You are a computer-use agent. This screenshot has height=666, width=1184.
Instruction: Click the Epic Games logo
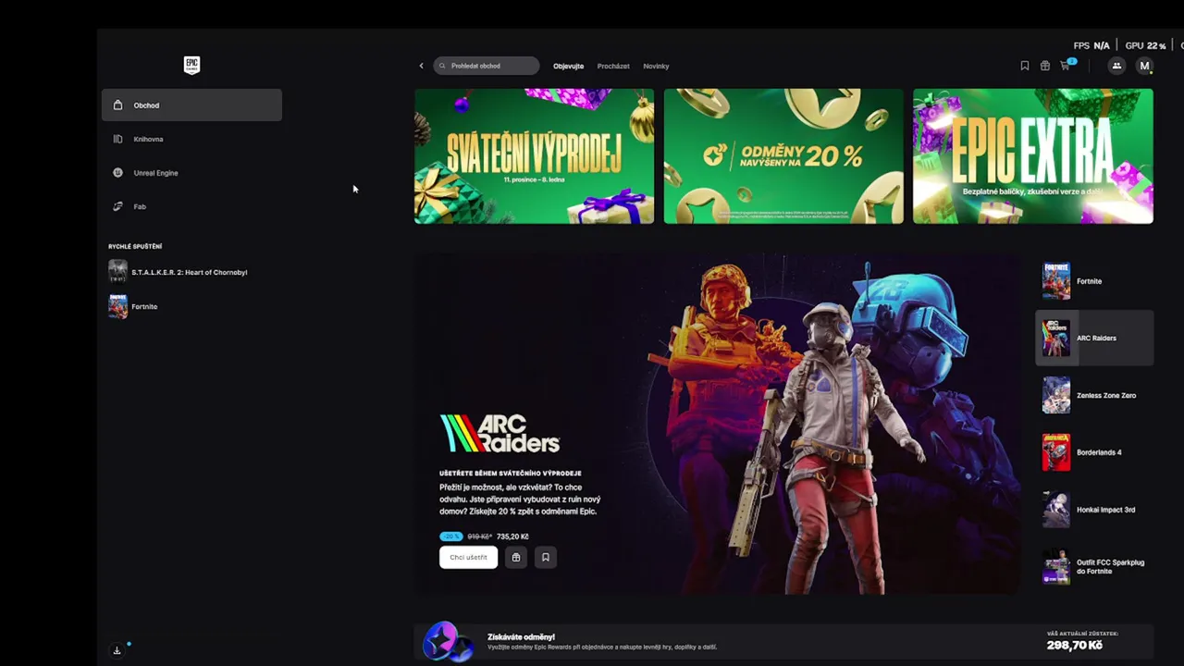(x=191, y=65)
